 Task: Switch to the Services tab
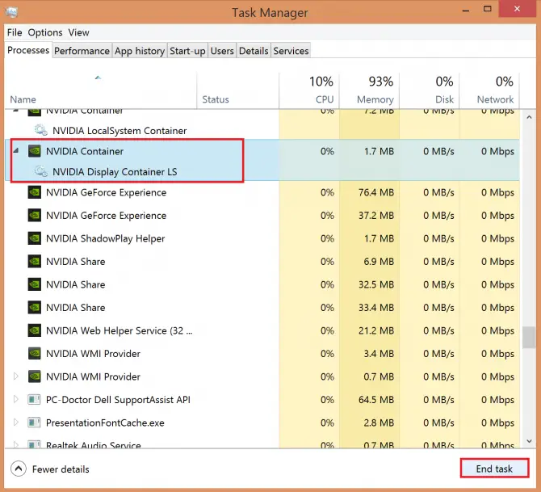click(x=291, y=51)
